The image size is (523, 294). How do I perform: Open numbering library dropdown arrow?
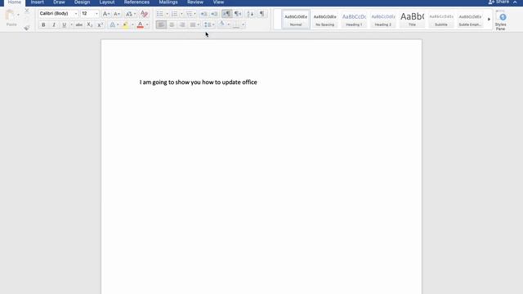tap(181, 14)
